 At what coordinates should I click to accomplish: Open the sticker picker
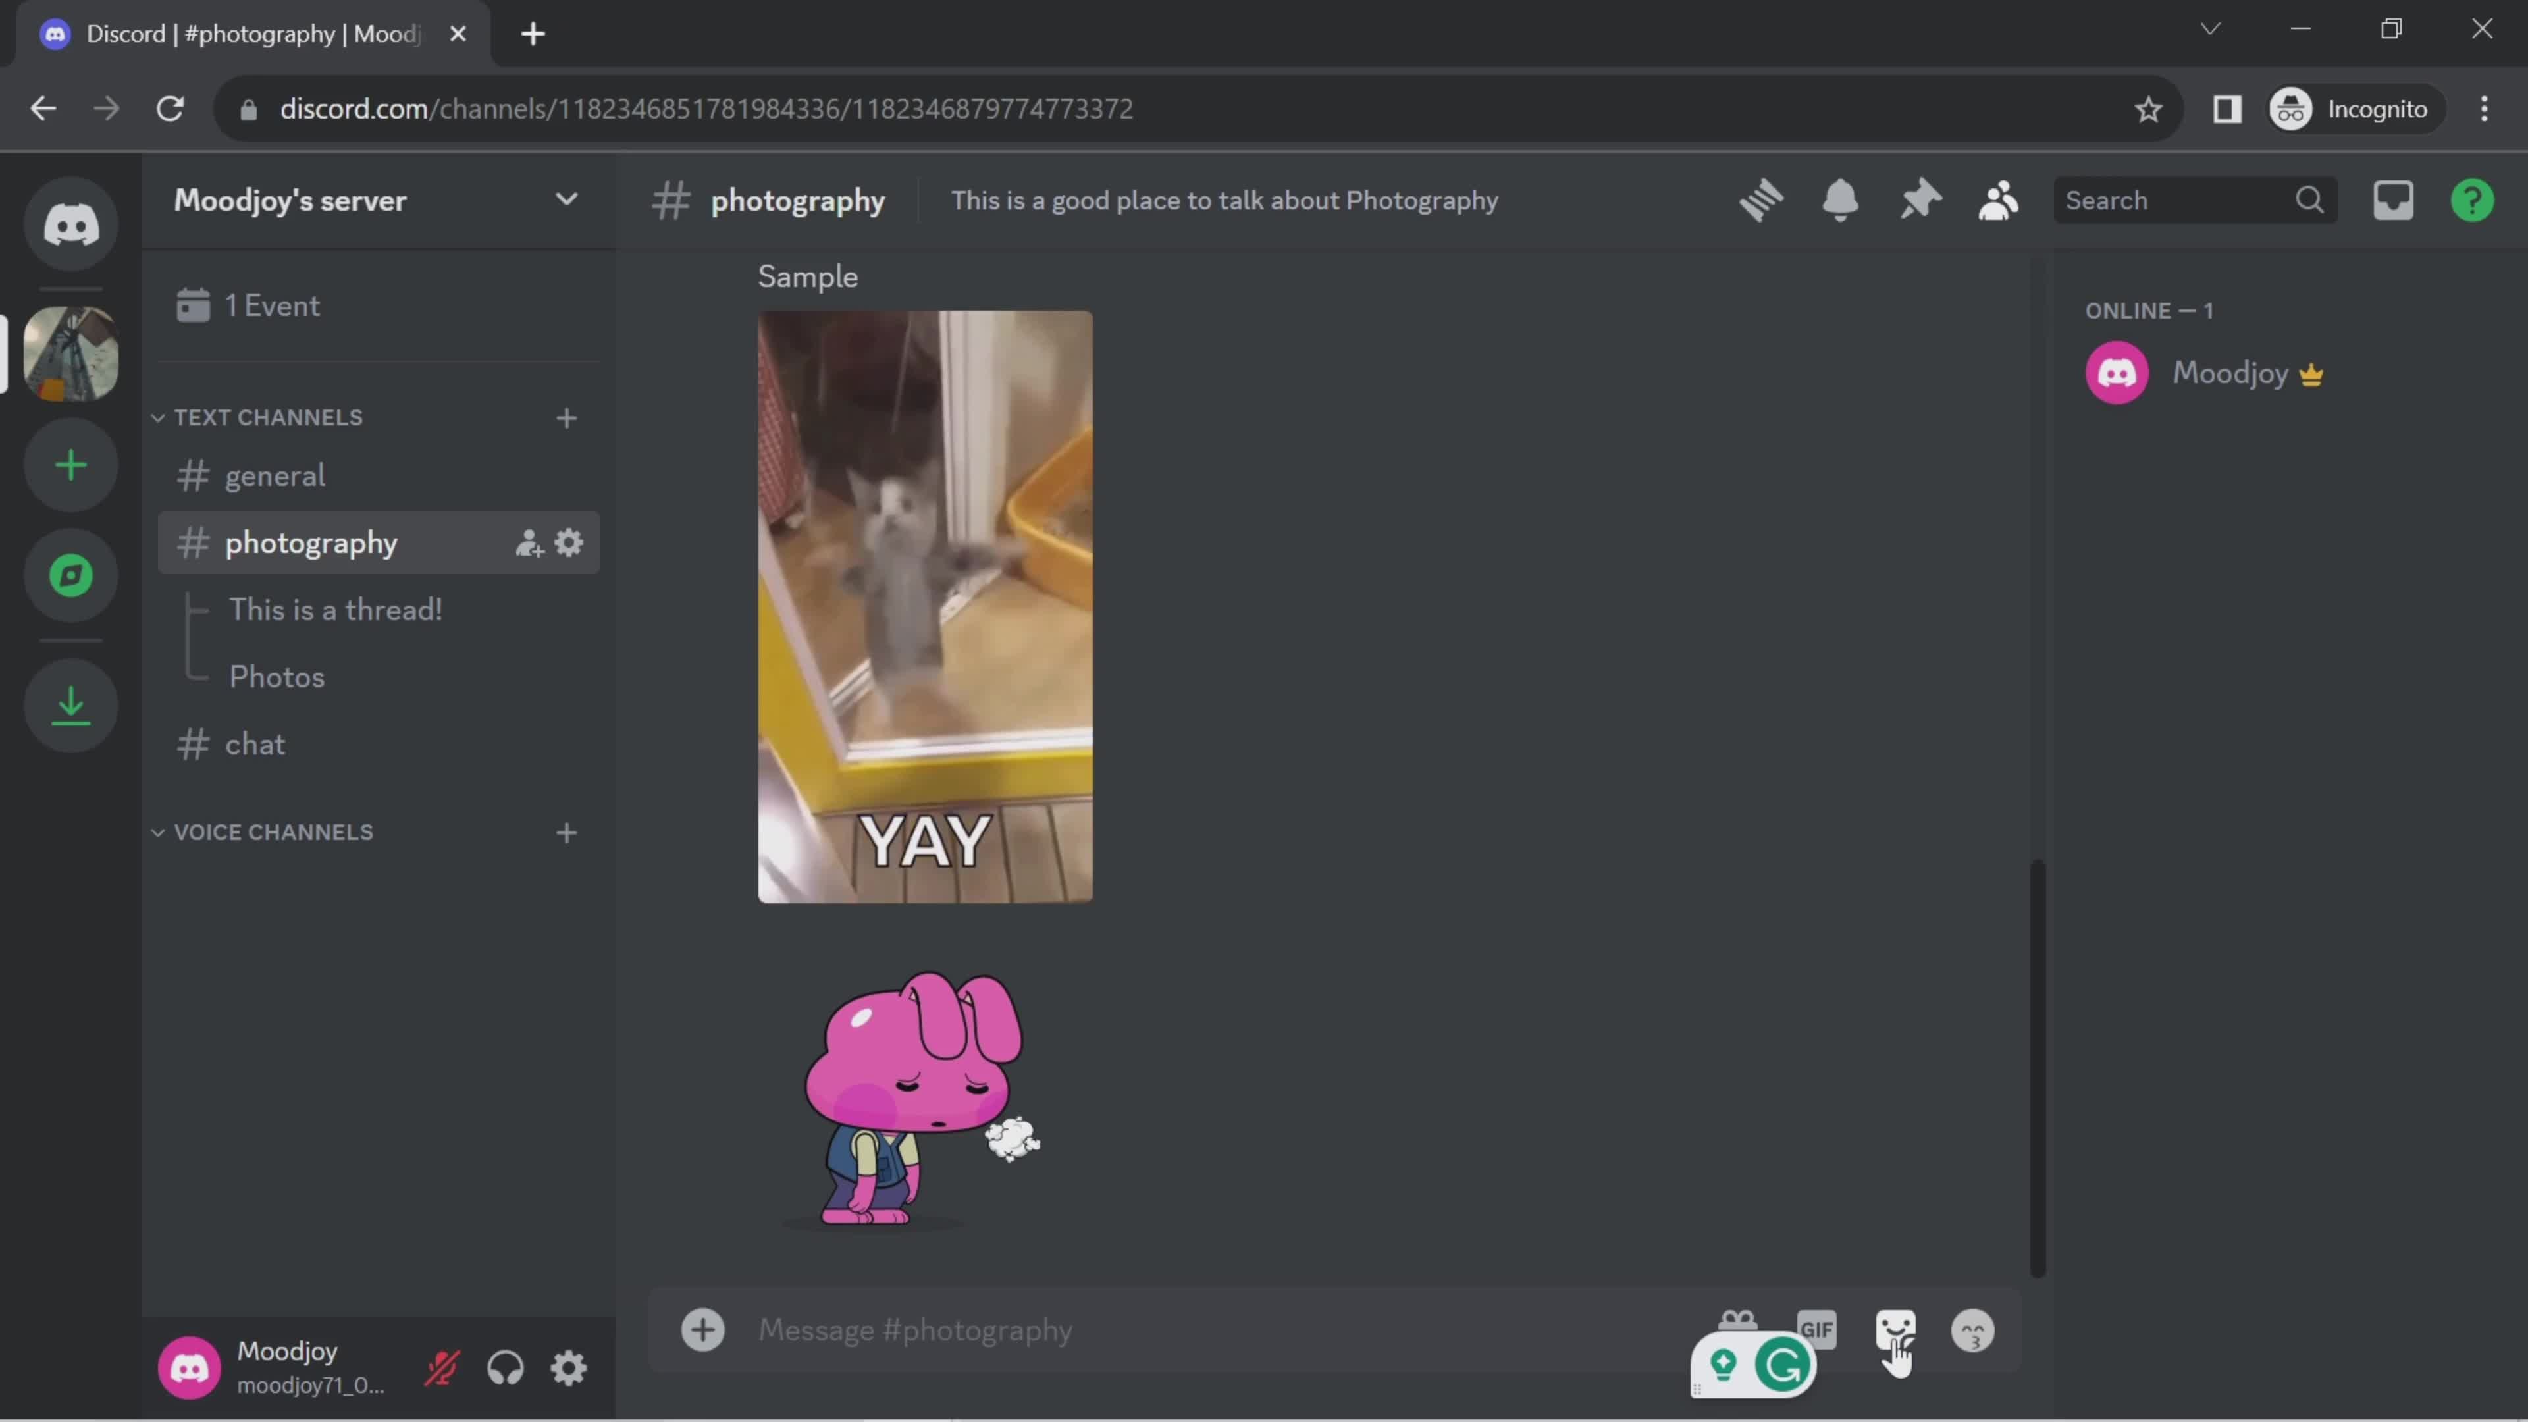click(x=1895, y=1330)
